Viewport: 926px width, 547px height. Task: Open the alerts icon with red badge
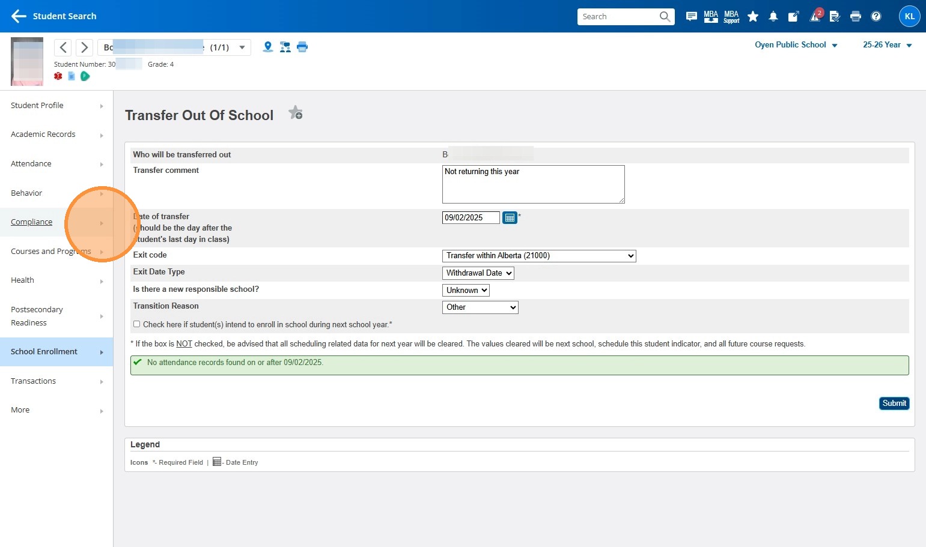click(815, 16)
